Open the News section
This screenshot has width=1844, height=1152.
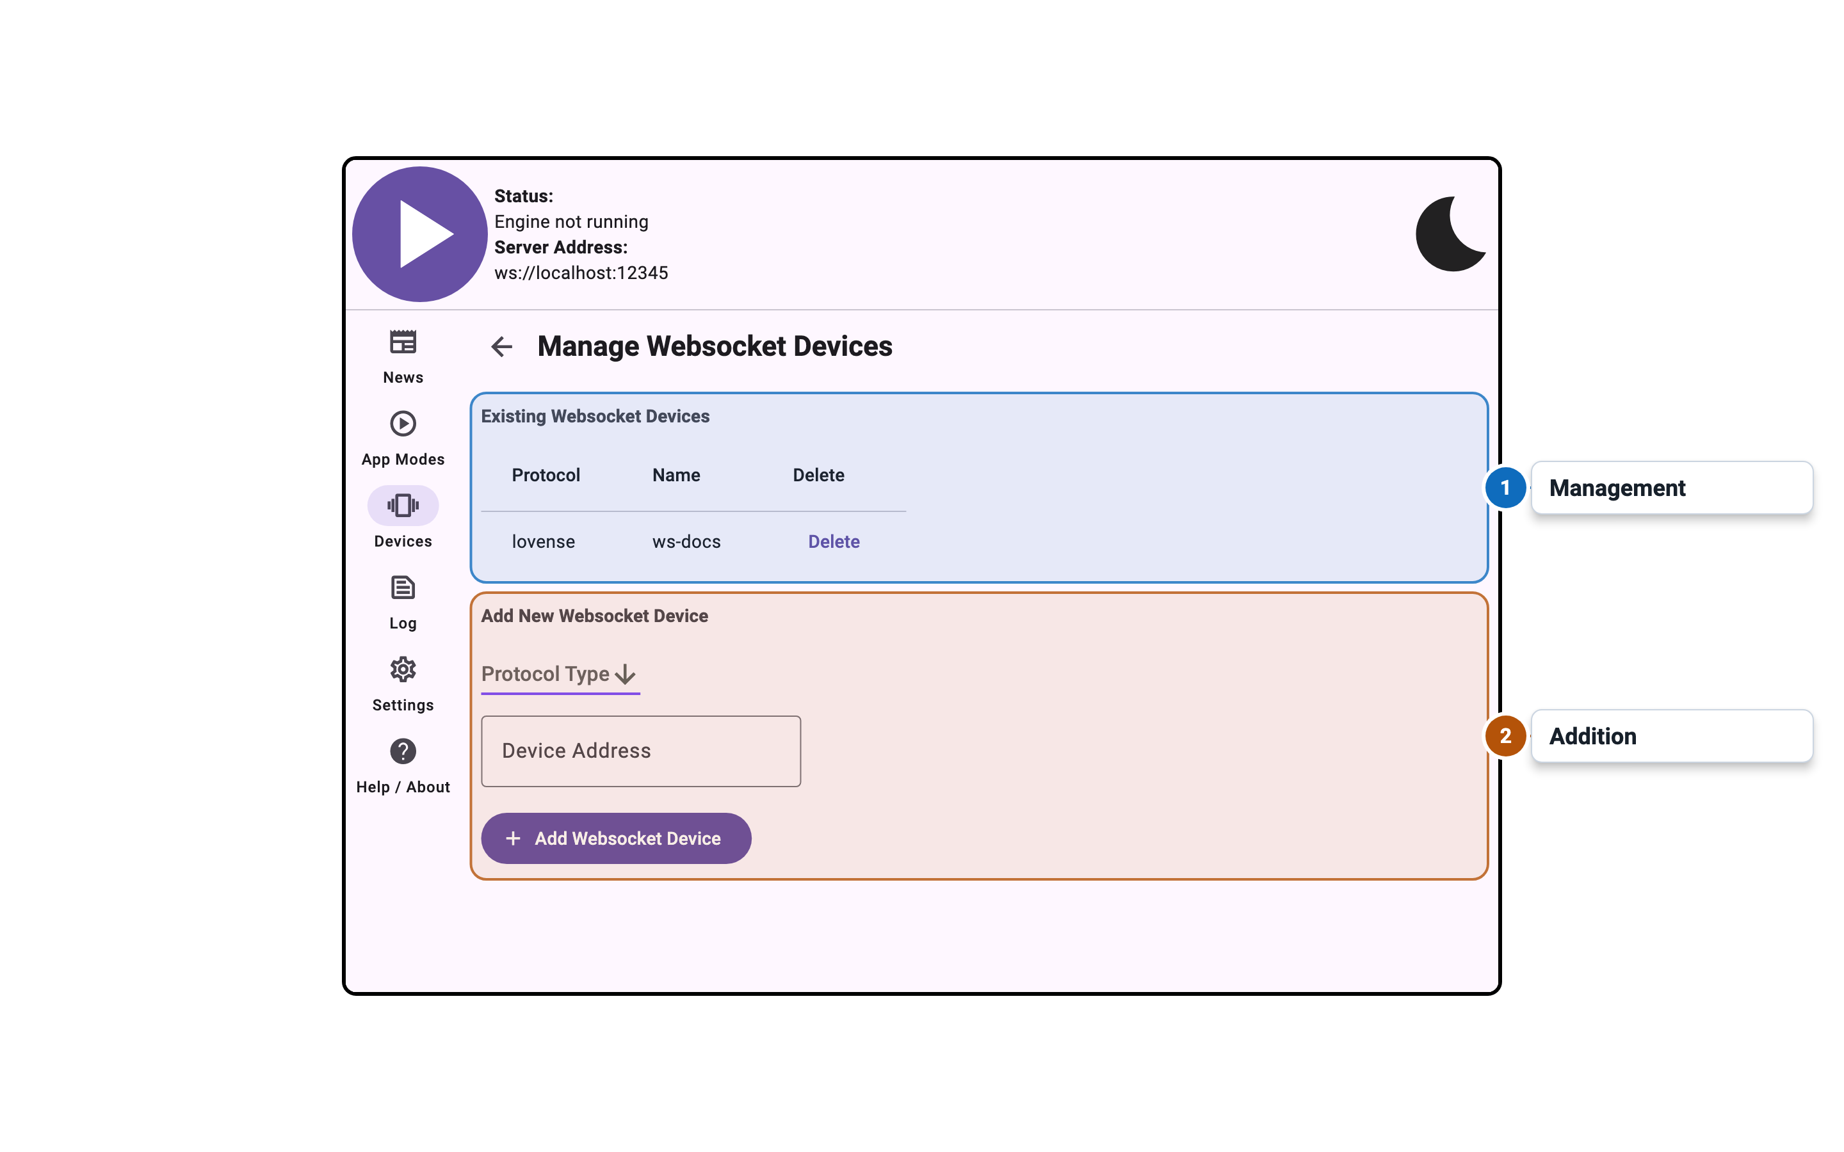coord(402,356)
